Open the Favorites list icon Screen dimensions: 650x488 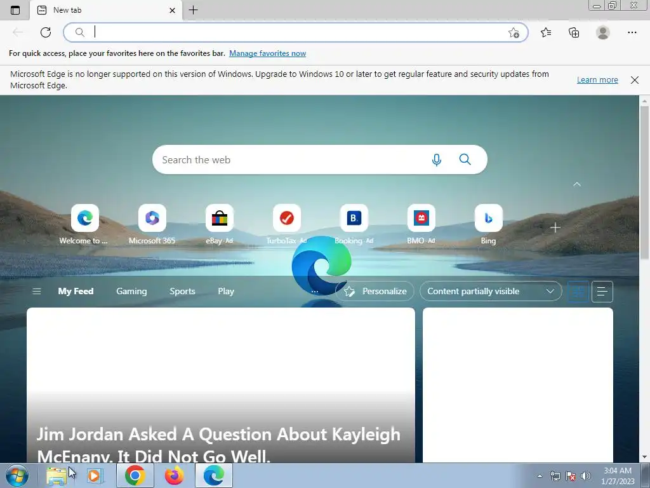click(546, 32)
